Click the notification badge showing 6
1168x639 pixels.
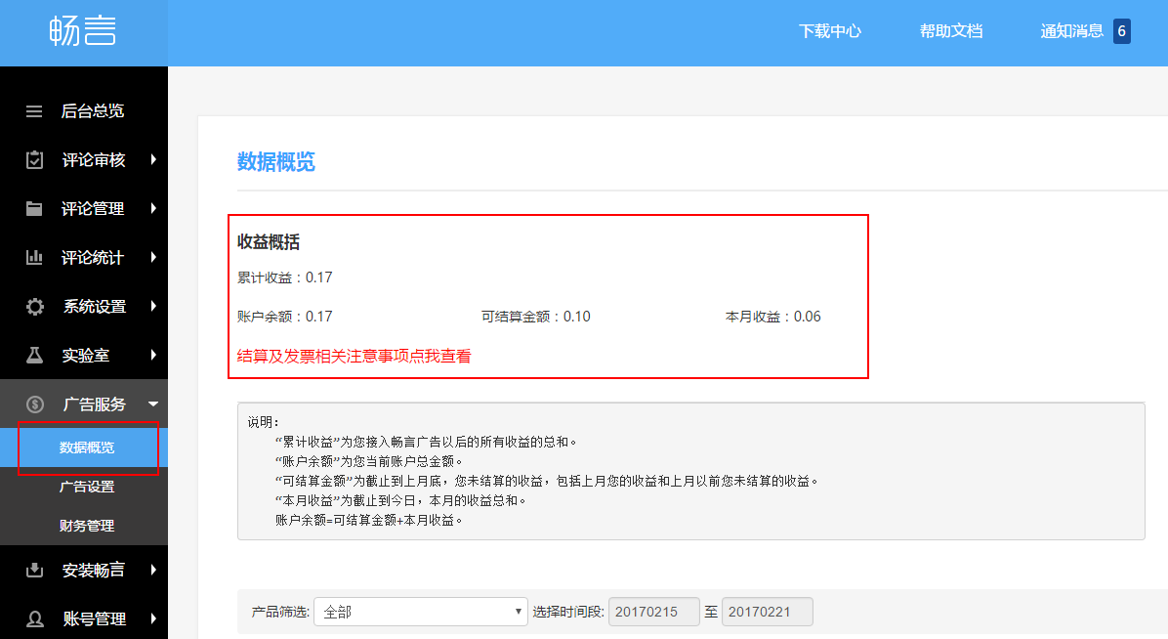coord(1121,31)
